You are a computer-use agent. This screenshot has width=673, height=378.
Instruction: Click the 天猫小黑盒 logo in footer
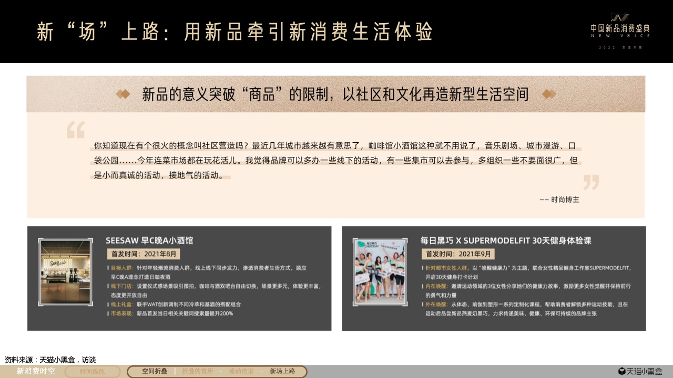pos(640,372)
